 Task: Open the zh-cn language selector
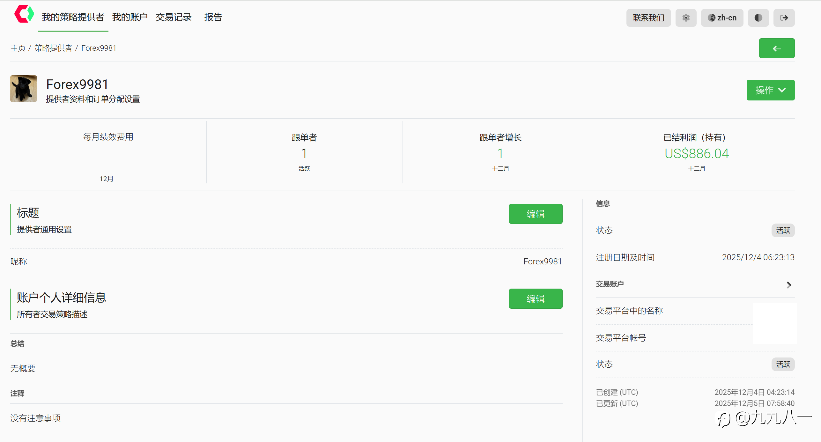(722, 18)
